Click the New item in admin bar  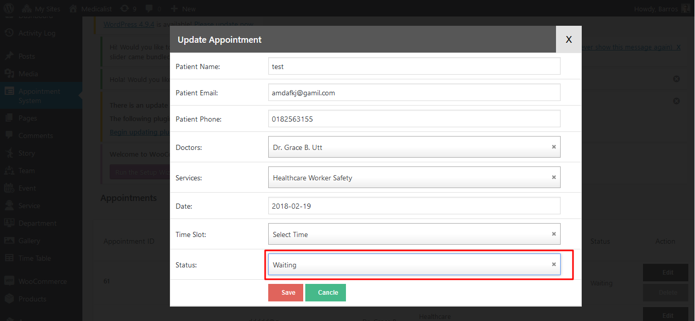[x=183, y=9]
